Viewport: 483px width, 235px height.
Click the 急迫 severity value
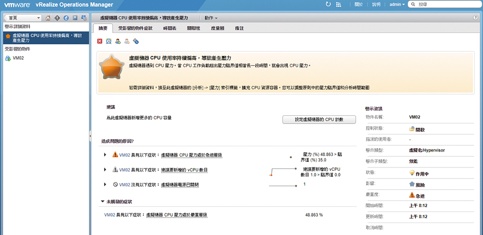(420, 195)
